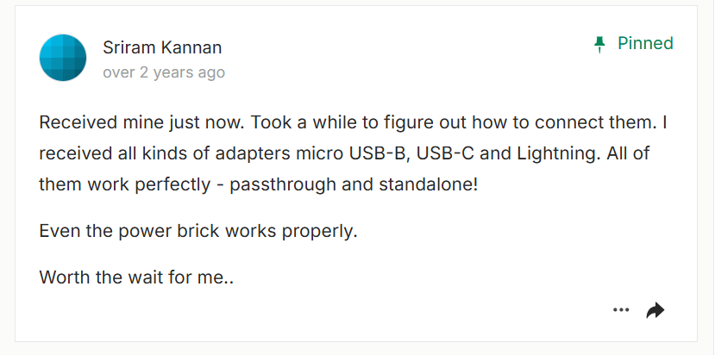Click Sriram Kannan's blue avatar
Viewport: 715px width, 355px height.
[x=63, y=58]
